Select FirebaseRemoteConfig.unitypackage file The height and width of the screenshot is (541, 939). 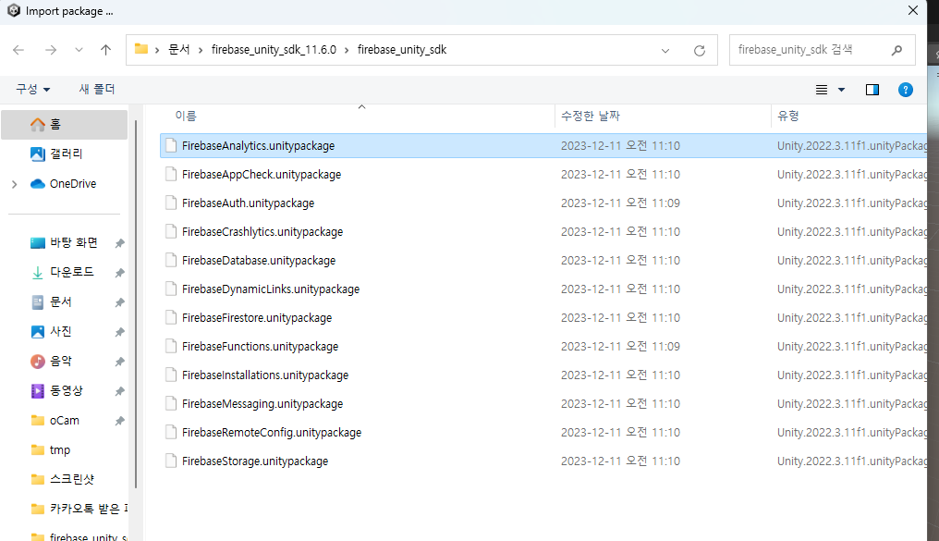pos(272,433)
